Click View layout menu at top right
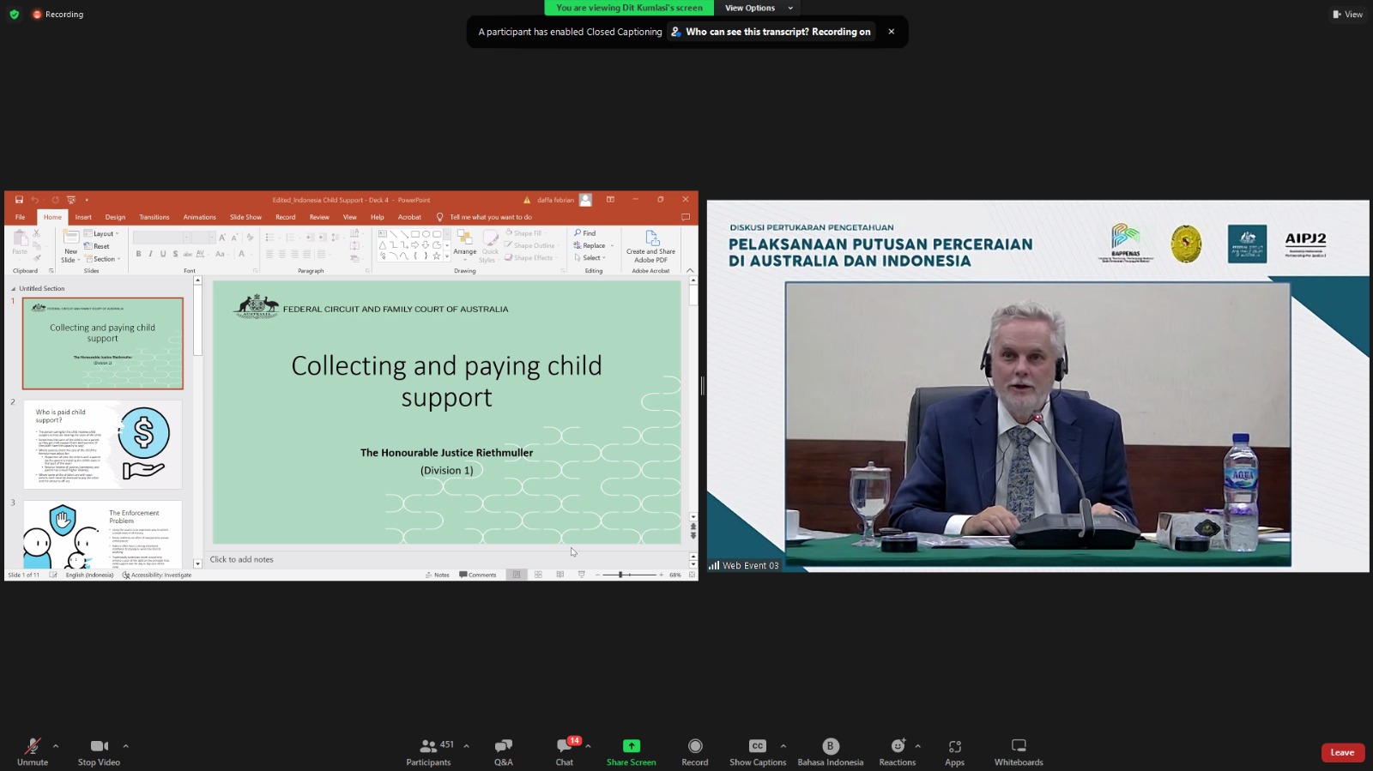 click(x=1347, y=15)
